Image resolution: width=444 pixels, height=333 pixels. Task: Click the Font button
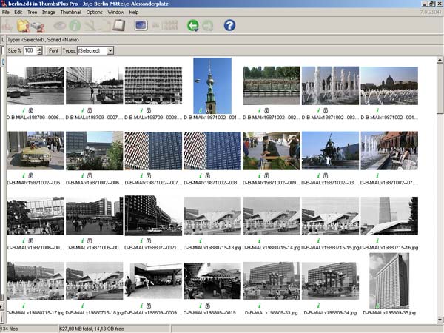pyautogui.click(x=53, y=50)
